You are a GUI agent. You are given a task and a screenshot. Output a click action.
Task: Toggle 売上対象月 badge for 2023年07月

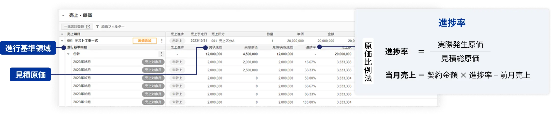[x=153, y=78]
